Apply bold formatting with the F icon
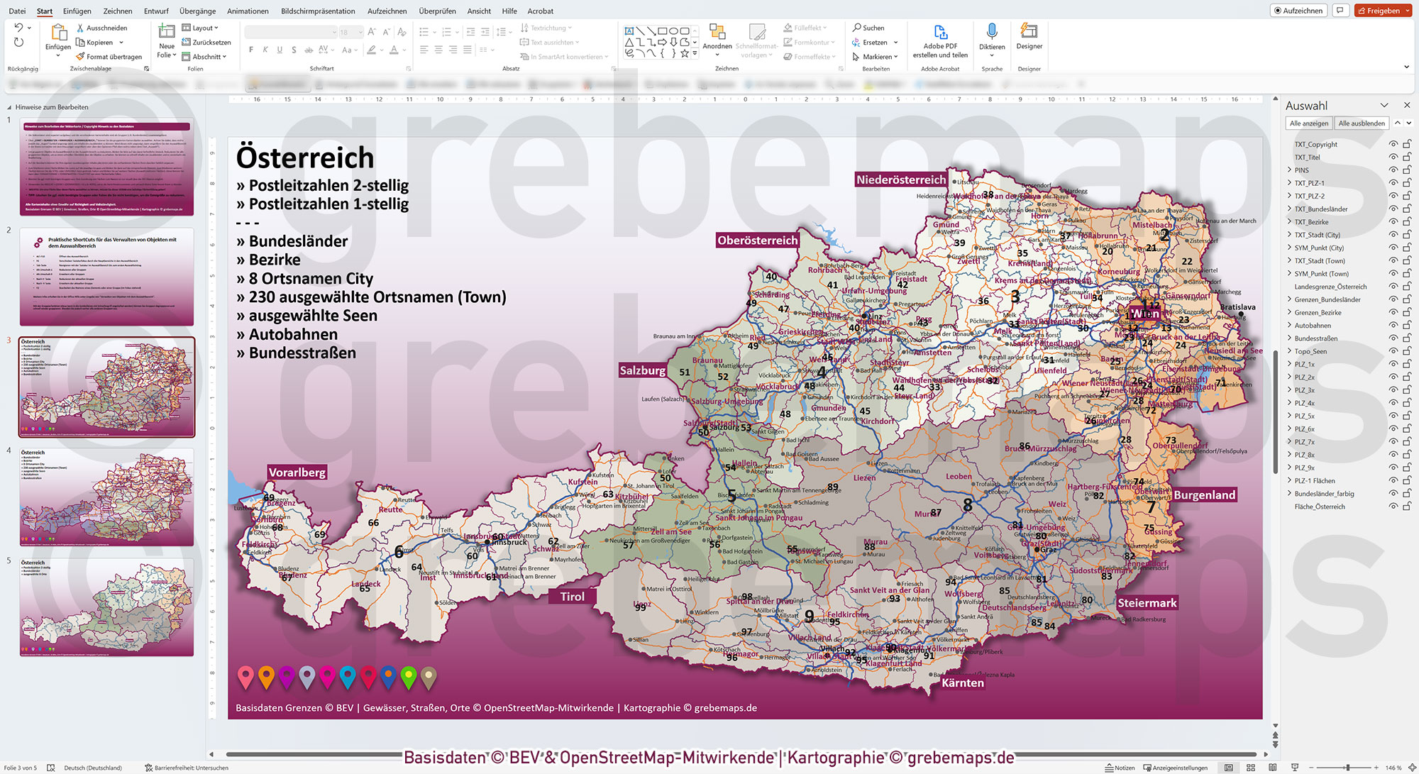The image size is (1419, 774). [250, 50]
